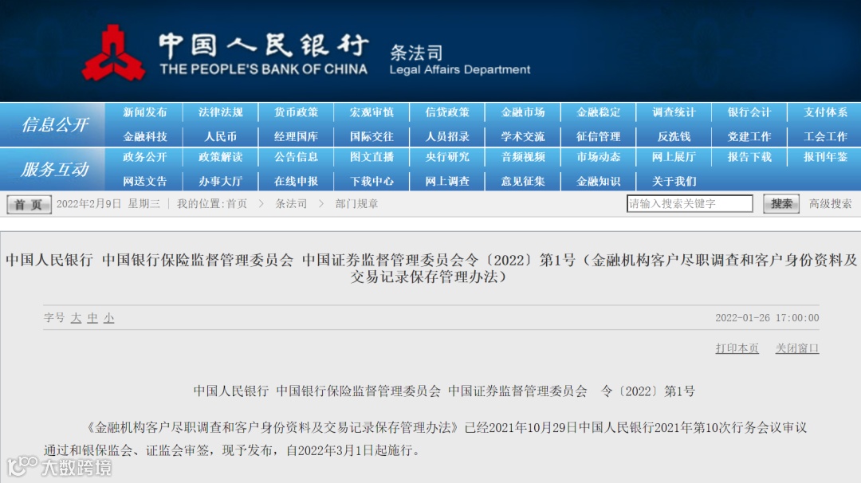The image size is (861, 483).
Task: Set font size to 中
Action: (x=92, y=318)
